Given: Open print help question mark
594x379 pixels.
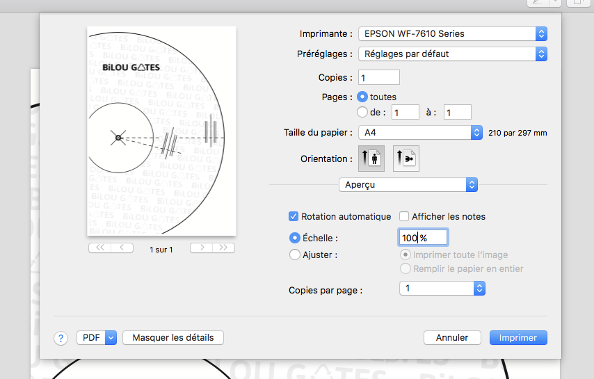Looking at the screenshot, I should pyautogui.click(x=61, y=338).
